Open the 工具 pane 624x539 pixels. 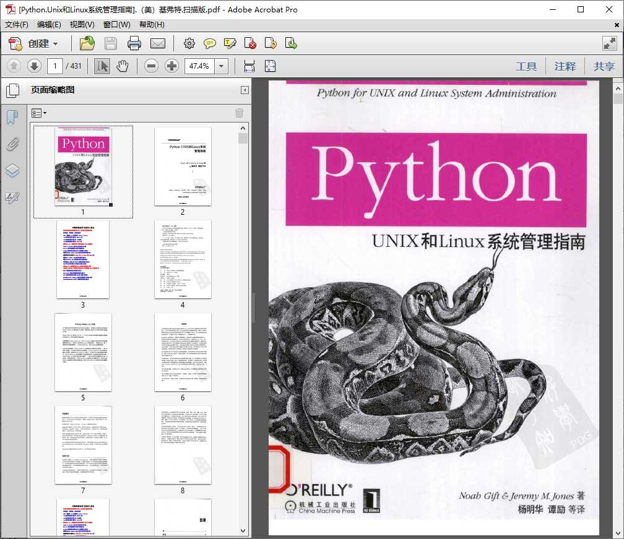[x=526, y=66]
